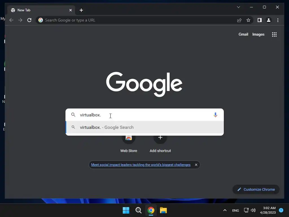The height and width of the screenshot is (217, 289).
Task: Open the Google apps grid
Action: coord(274,34)
